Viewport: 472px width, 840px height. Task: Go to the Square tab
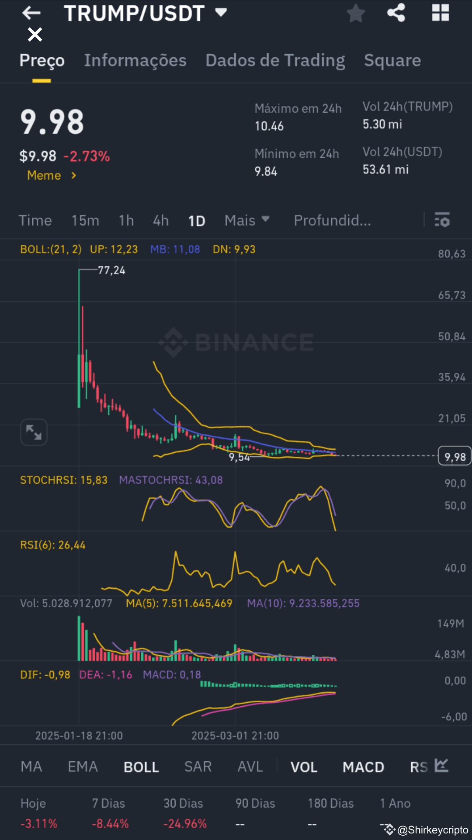392,60
